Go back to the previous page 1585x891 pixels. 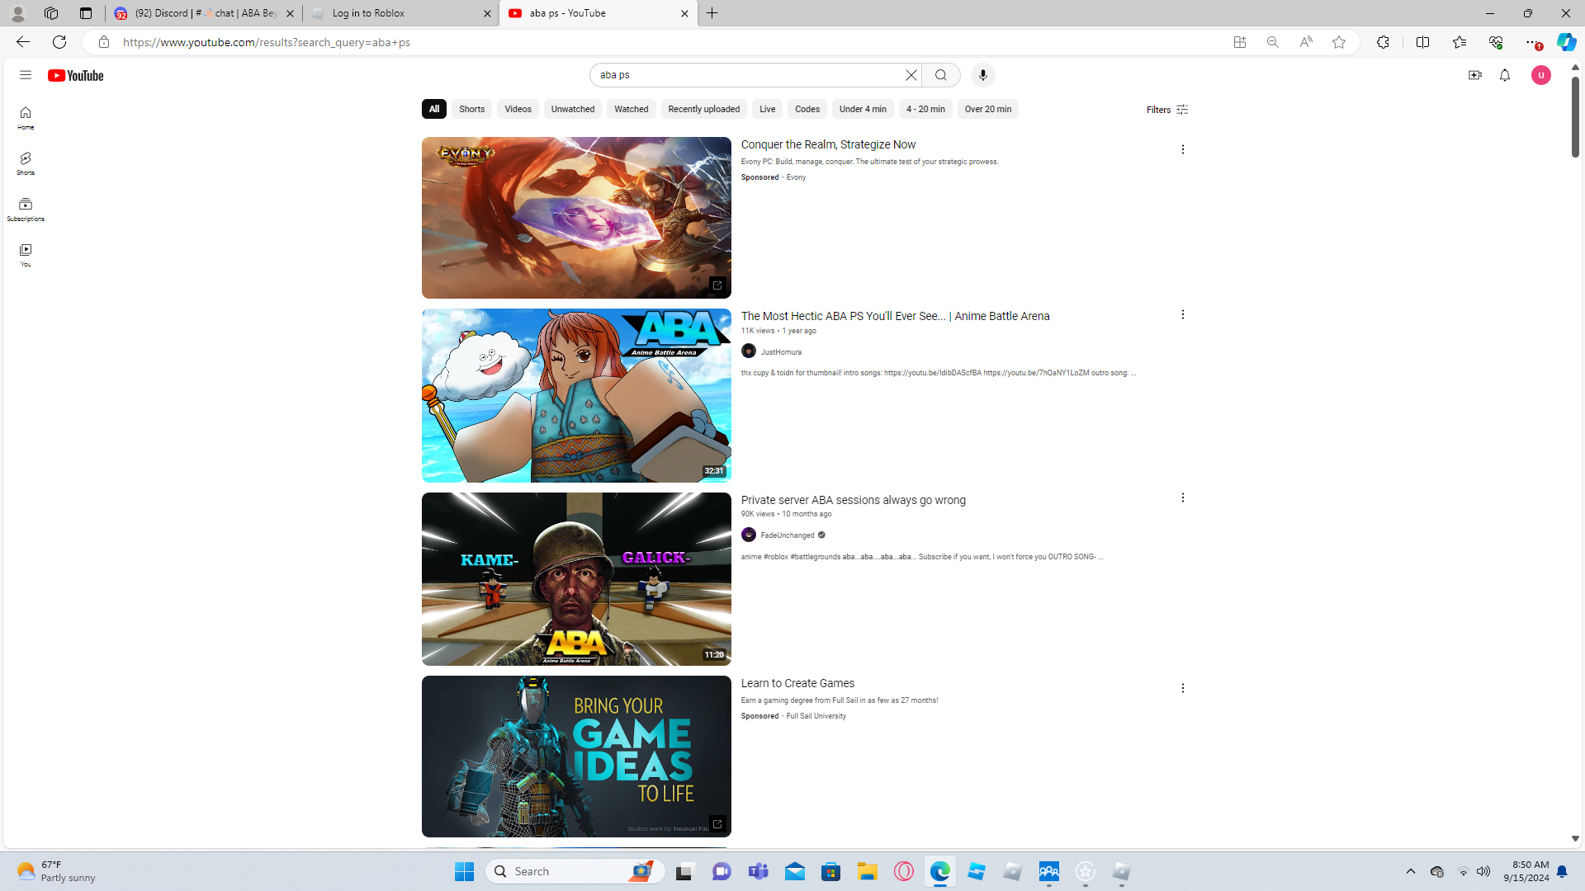tap(22, 42)
